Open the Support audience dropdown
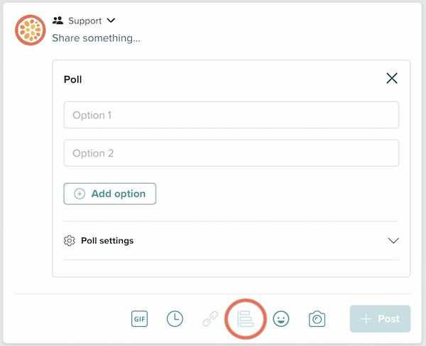The image size is (426, 346). pos(111,21)
